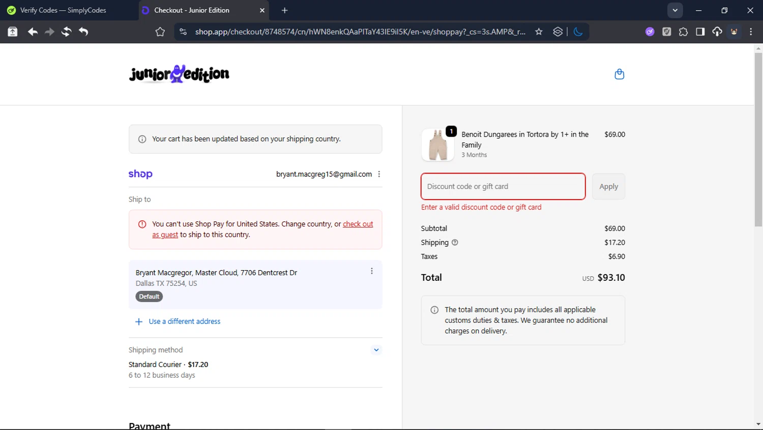Image resolution: width=763 pixels, height=430 pixels.
Task: Click the Apply discount button
Action: point(608,186)
